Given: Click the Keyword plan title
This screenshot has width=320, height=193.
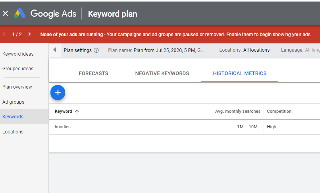Looking at the screenshot, I should click(x=112, y=14).
